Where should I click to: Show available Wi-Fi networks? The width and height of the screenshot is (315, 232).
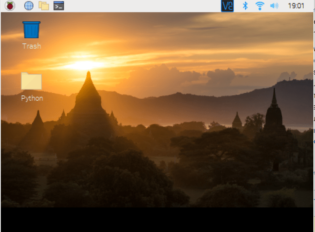(x=260, y=6)
